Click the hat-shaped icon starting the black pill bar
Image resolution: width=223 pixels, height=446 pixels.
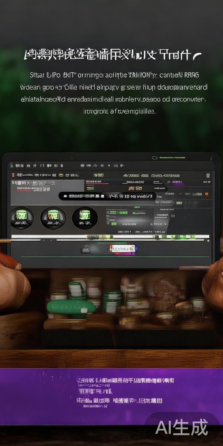(x=65, y=196)
